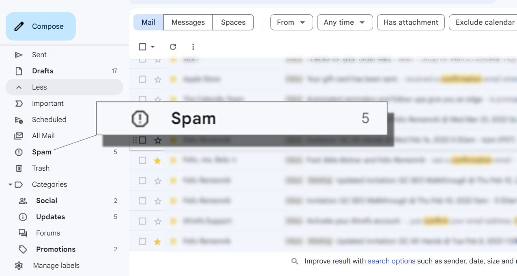
Task: Open the Spam folder in sidebar
Action: pyautogui.click(x=42, y=152)
